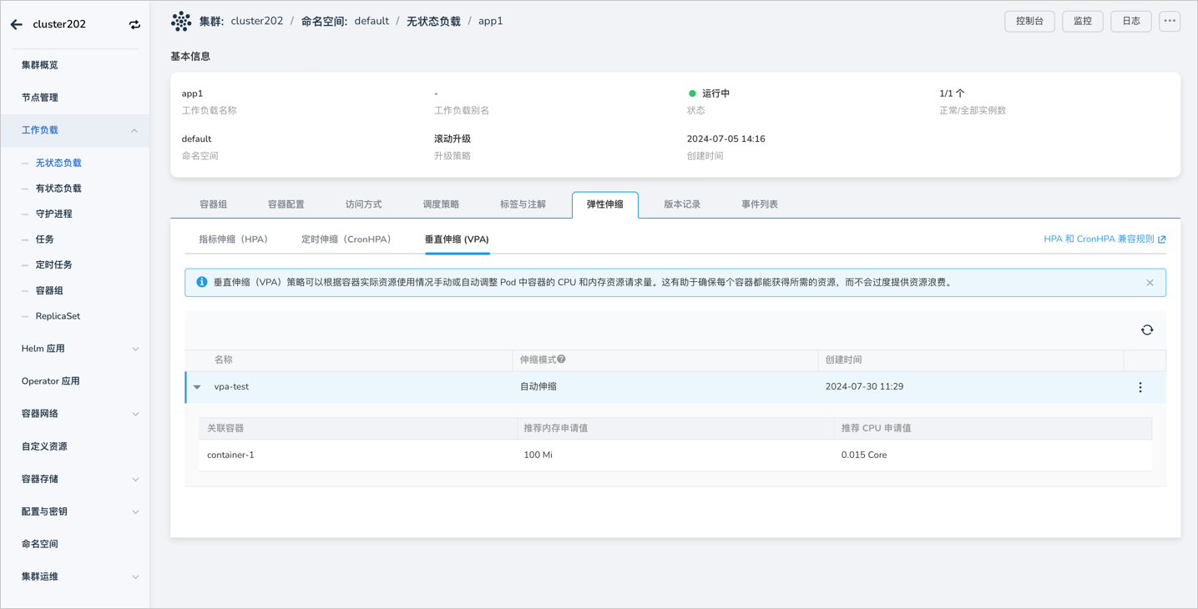1198x609 pixels.
Task: Open the 访问方式 tab
Action: pos(364,204)
